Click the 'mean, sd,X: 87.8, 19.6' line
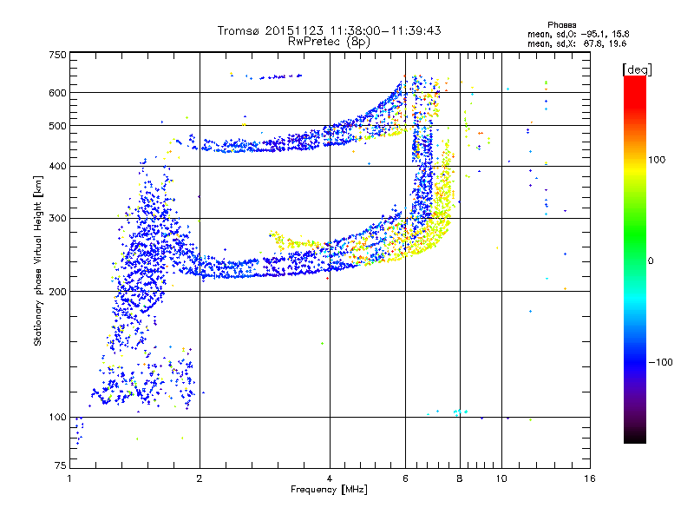This screenshot has width=694, height=521. click(x=577, y=43)
